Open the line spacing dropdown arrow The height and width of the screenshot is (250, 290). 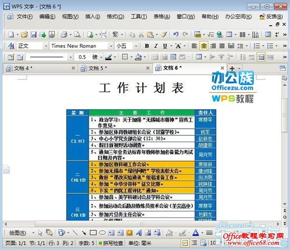[x=246, y=46]
